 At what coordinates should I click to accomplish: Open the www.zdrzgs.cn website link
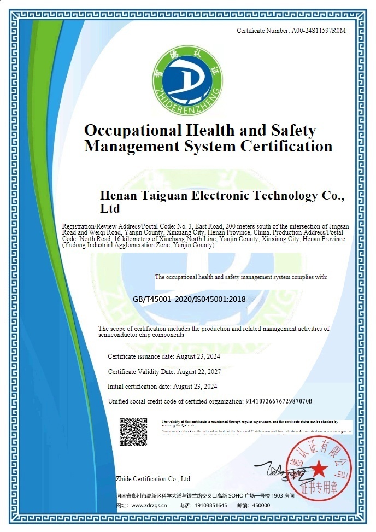click(x=149, y=506)
